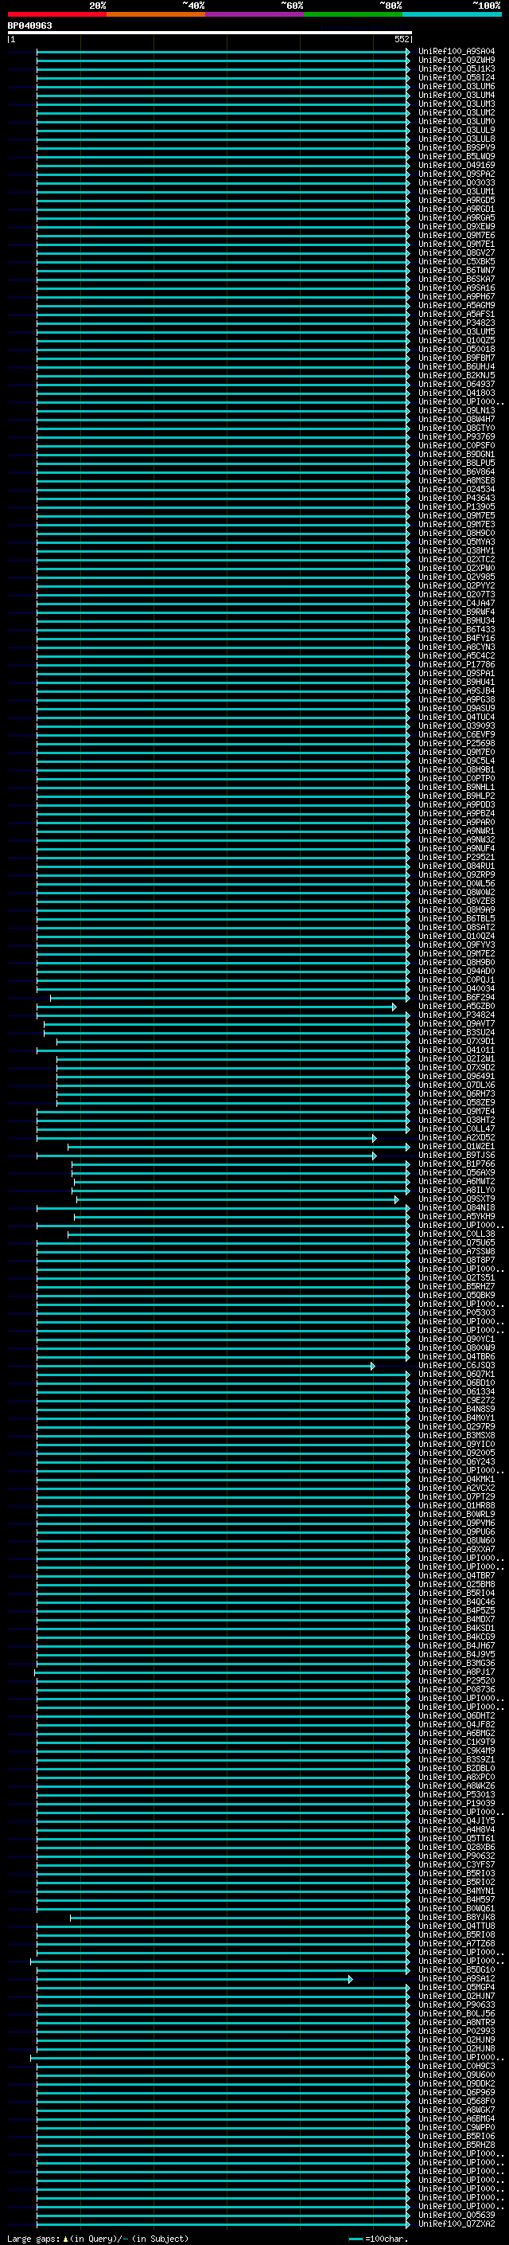The height and width of the screenshot is (2245, 509).
Task: Select the UniRef100_Q41803 label
Action: tap(457, 392)
